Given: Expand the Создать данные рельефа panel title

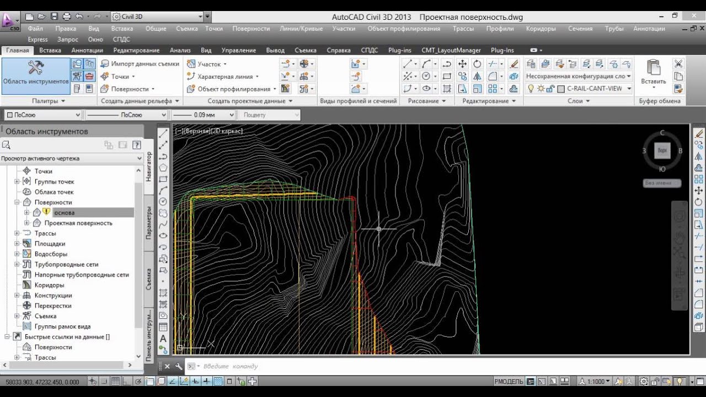Looking at the screenshot, I should click(x=140, y=101).
